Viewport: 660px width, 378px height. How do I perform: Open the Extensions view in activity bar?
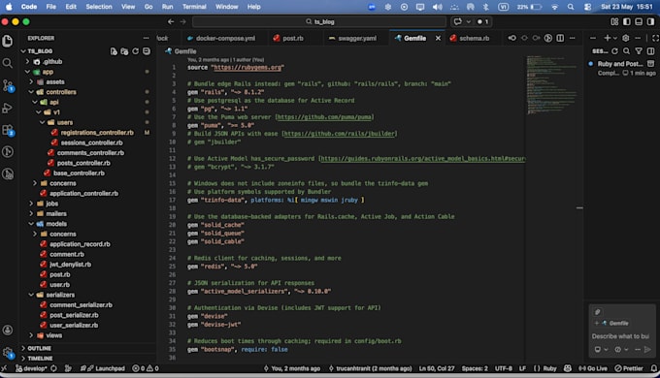coord(8,130)
